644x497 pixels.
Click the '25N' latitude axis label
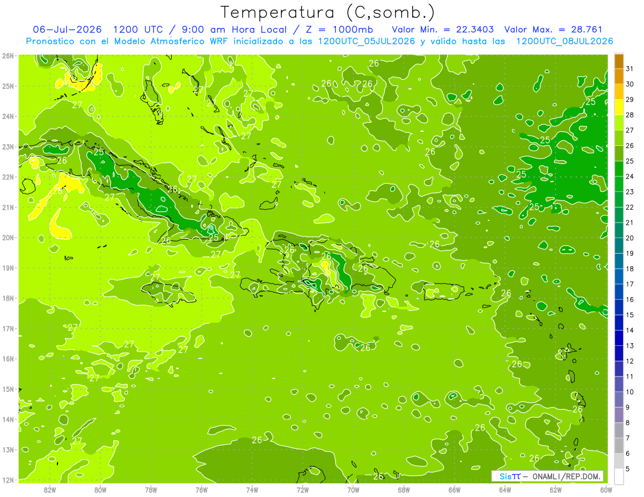pos(8,86)
